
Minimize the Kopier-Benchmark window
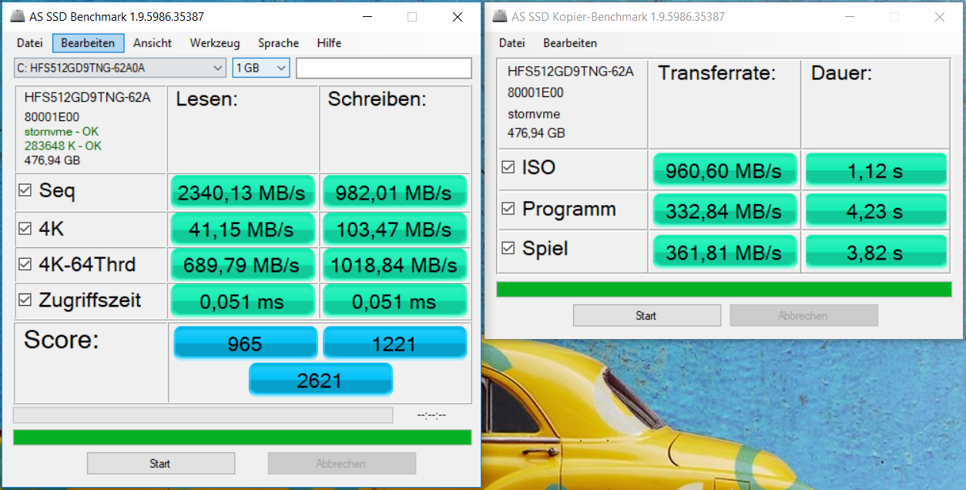(x=850, y=17)
